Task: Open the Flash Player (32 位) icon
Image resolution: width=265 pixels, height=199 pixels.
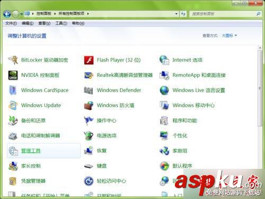Action: (x=89, y=60)
